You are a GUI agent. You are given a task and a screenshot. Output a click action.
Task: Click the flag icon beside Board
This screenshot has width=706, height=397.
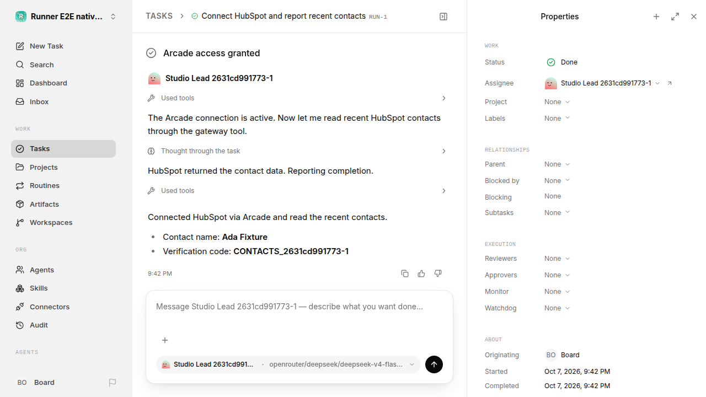[x=113, y=383]
